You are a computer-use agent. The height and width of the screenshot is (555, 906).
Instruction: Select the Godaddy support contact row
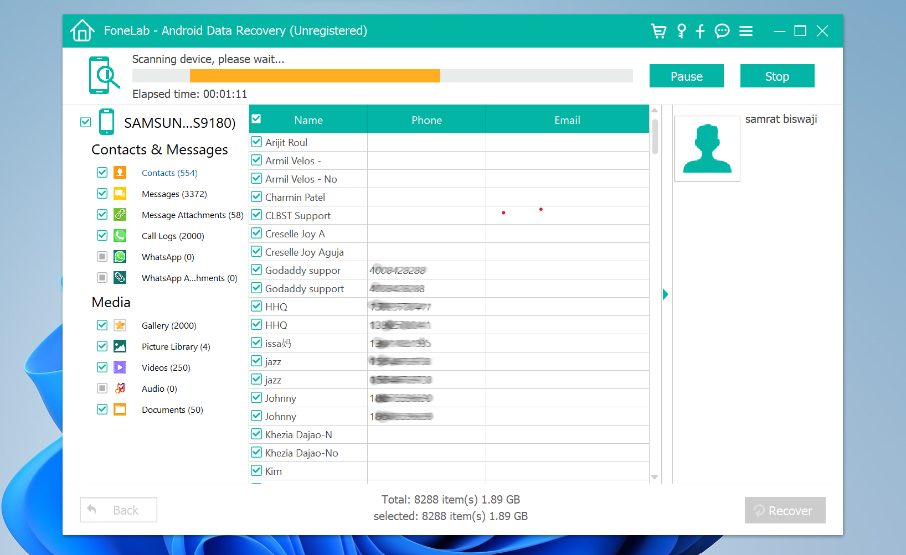pos(449,288)
